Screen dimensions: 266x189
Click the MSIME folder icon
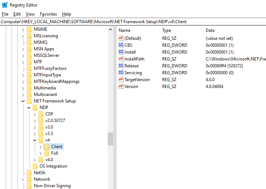tap(29, 29)
